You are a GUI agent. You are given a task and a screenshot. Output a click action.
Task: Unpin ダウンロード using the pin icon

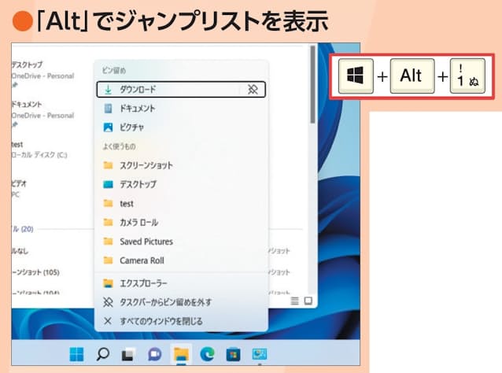pos(253,90)
